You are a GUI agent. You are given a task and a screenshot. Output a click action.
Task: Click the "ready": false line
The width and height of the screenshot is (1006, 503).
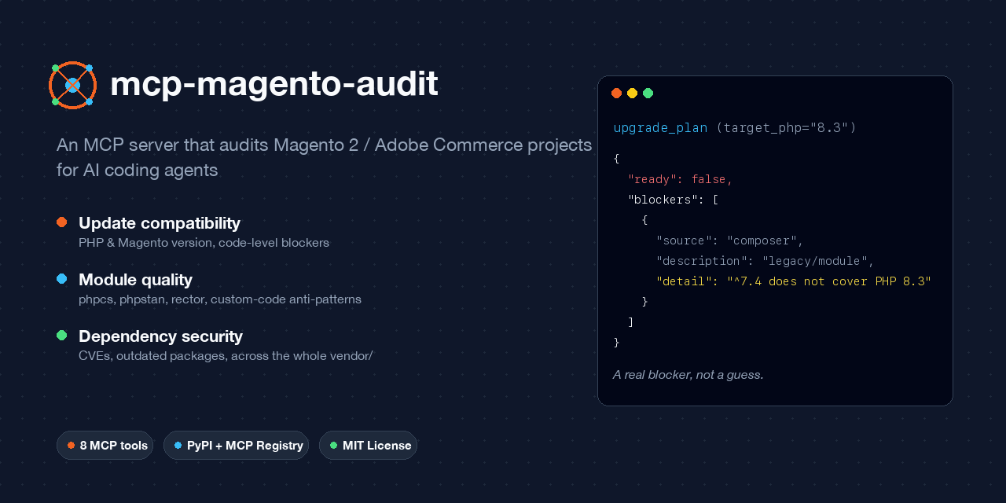[681, 179]
